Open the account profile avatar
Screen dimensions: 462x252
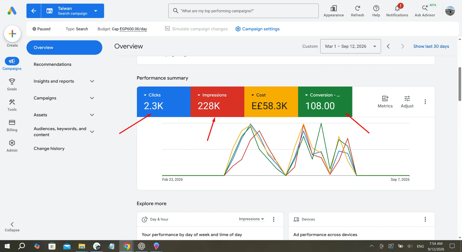tap(450, 11)
